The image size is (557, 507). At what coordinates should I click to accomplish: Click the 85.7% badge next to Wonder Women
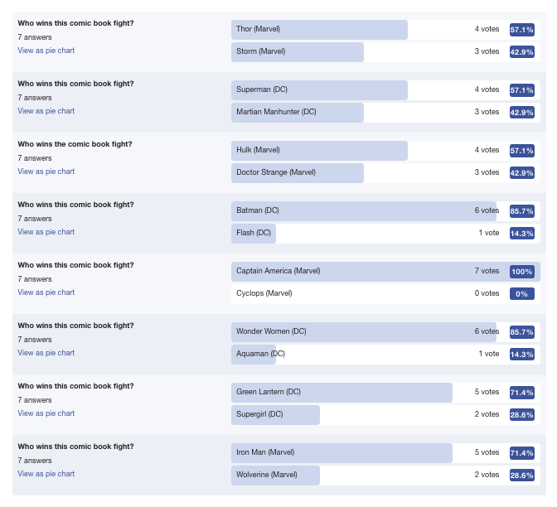click(522, 332)
